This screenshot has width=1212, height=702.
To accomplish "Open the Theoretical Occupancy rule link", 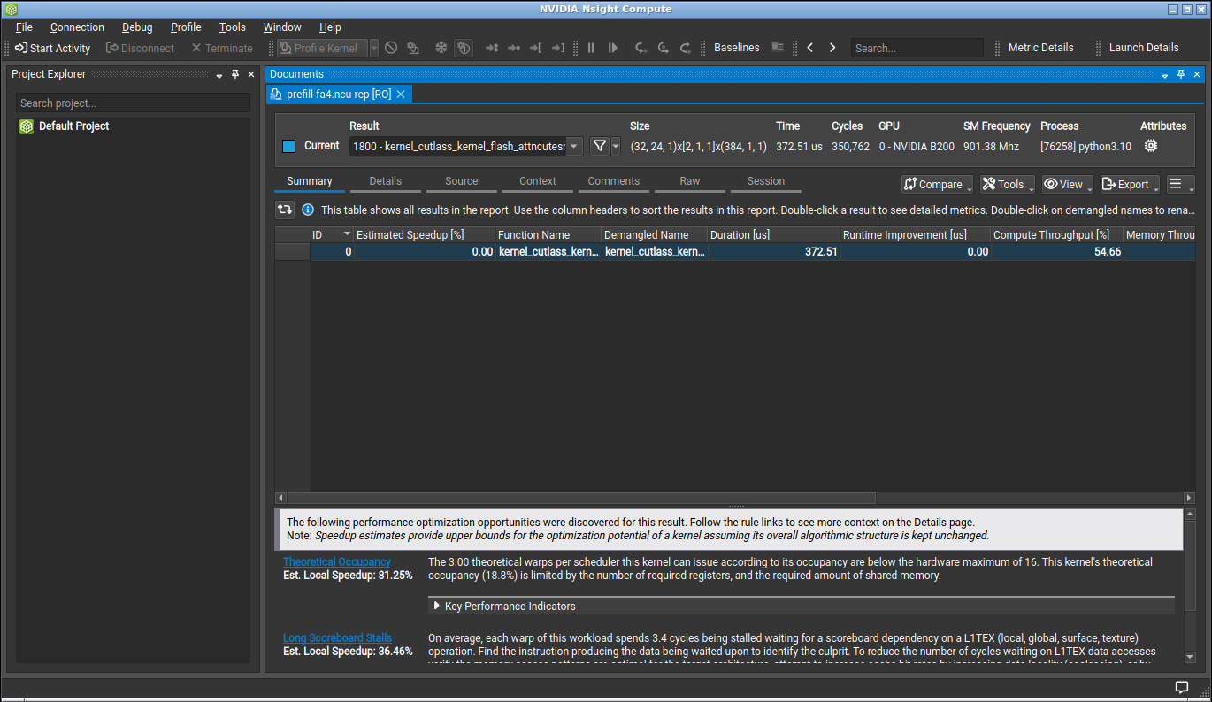I will click(x=337, y=562).
